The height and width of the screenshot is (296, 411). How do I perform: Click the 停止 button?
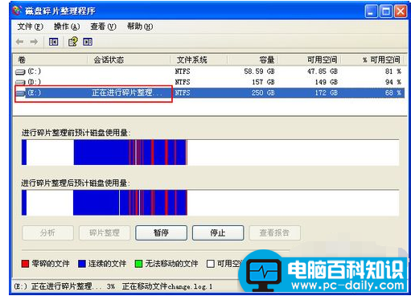pos(218,232)
